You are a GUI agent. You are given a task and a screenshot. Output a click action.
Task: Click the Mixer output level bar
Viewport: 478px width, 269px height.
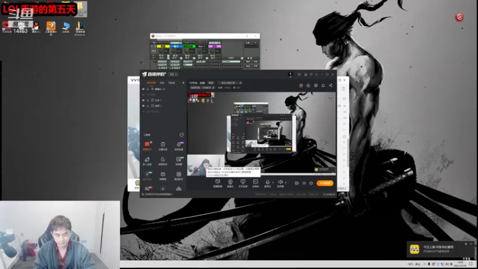click(231, 62)
